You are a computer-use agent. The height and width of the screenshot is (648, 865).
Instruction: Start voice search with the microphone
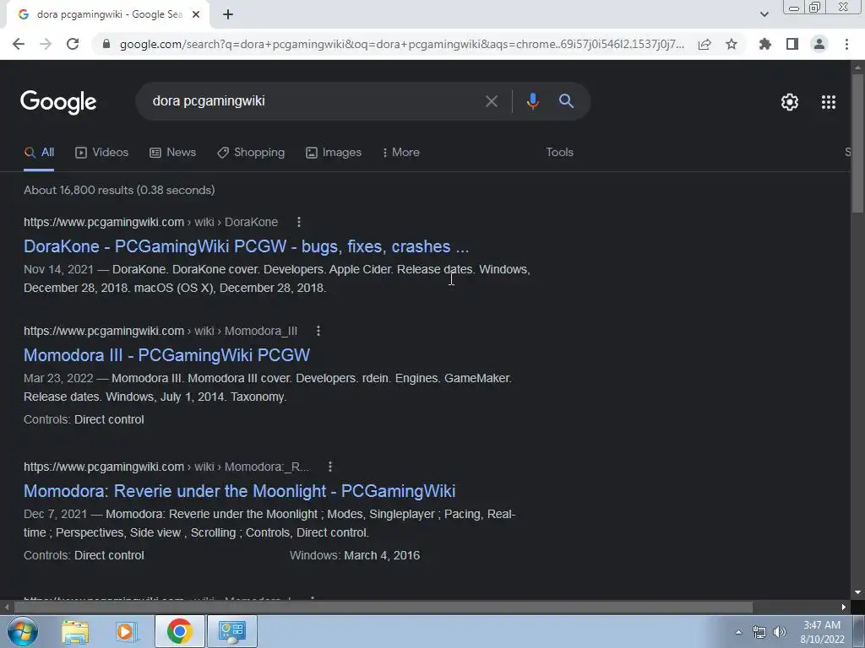tap(532, 101)
